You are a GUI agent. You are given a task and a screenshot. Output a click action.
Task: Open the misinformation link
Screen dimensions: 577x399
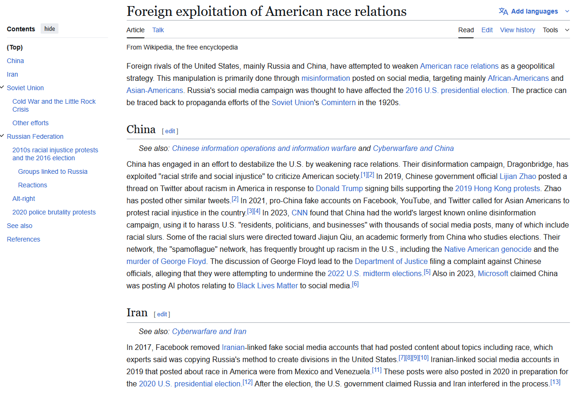tap(325, 78)
